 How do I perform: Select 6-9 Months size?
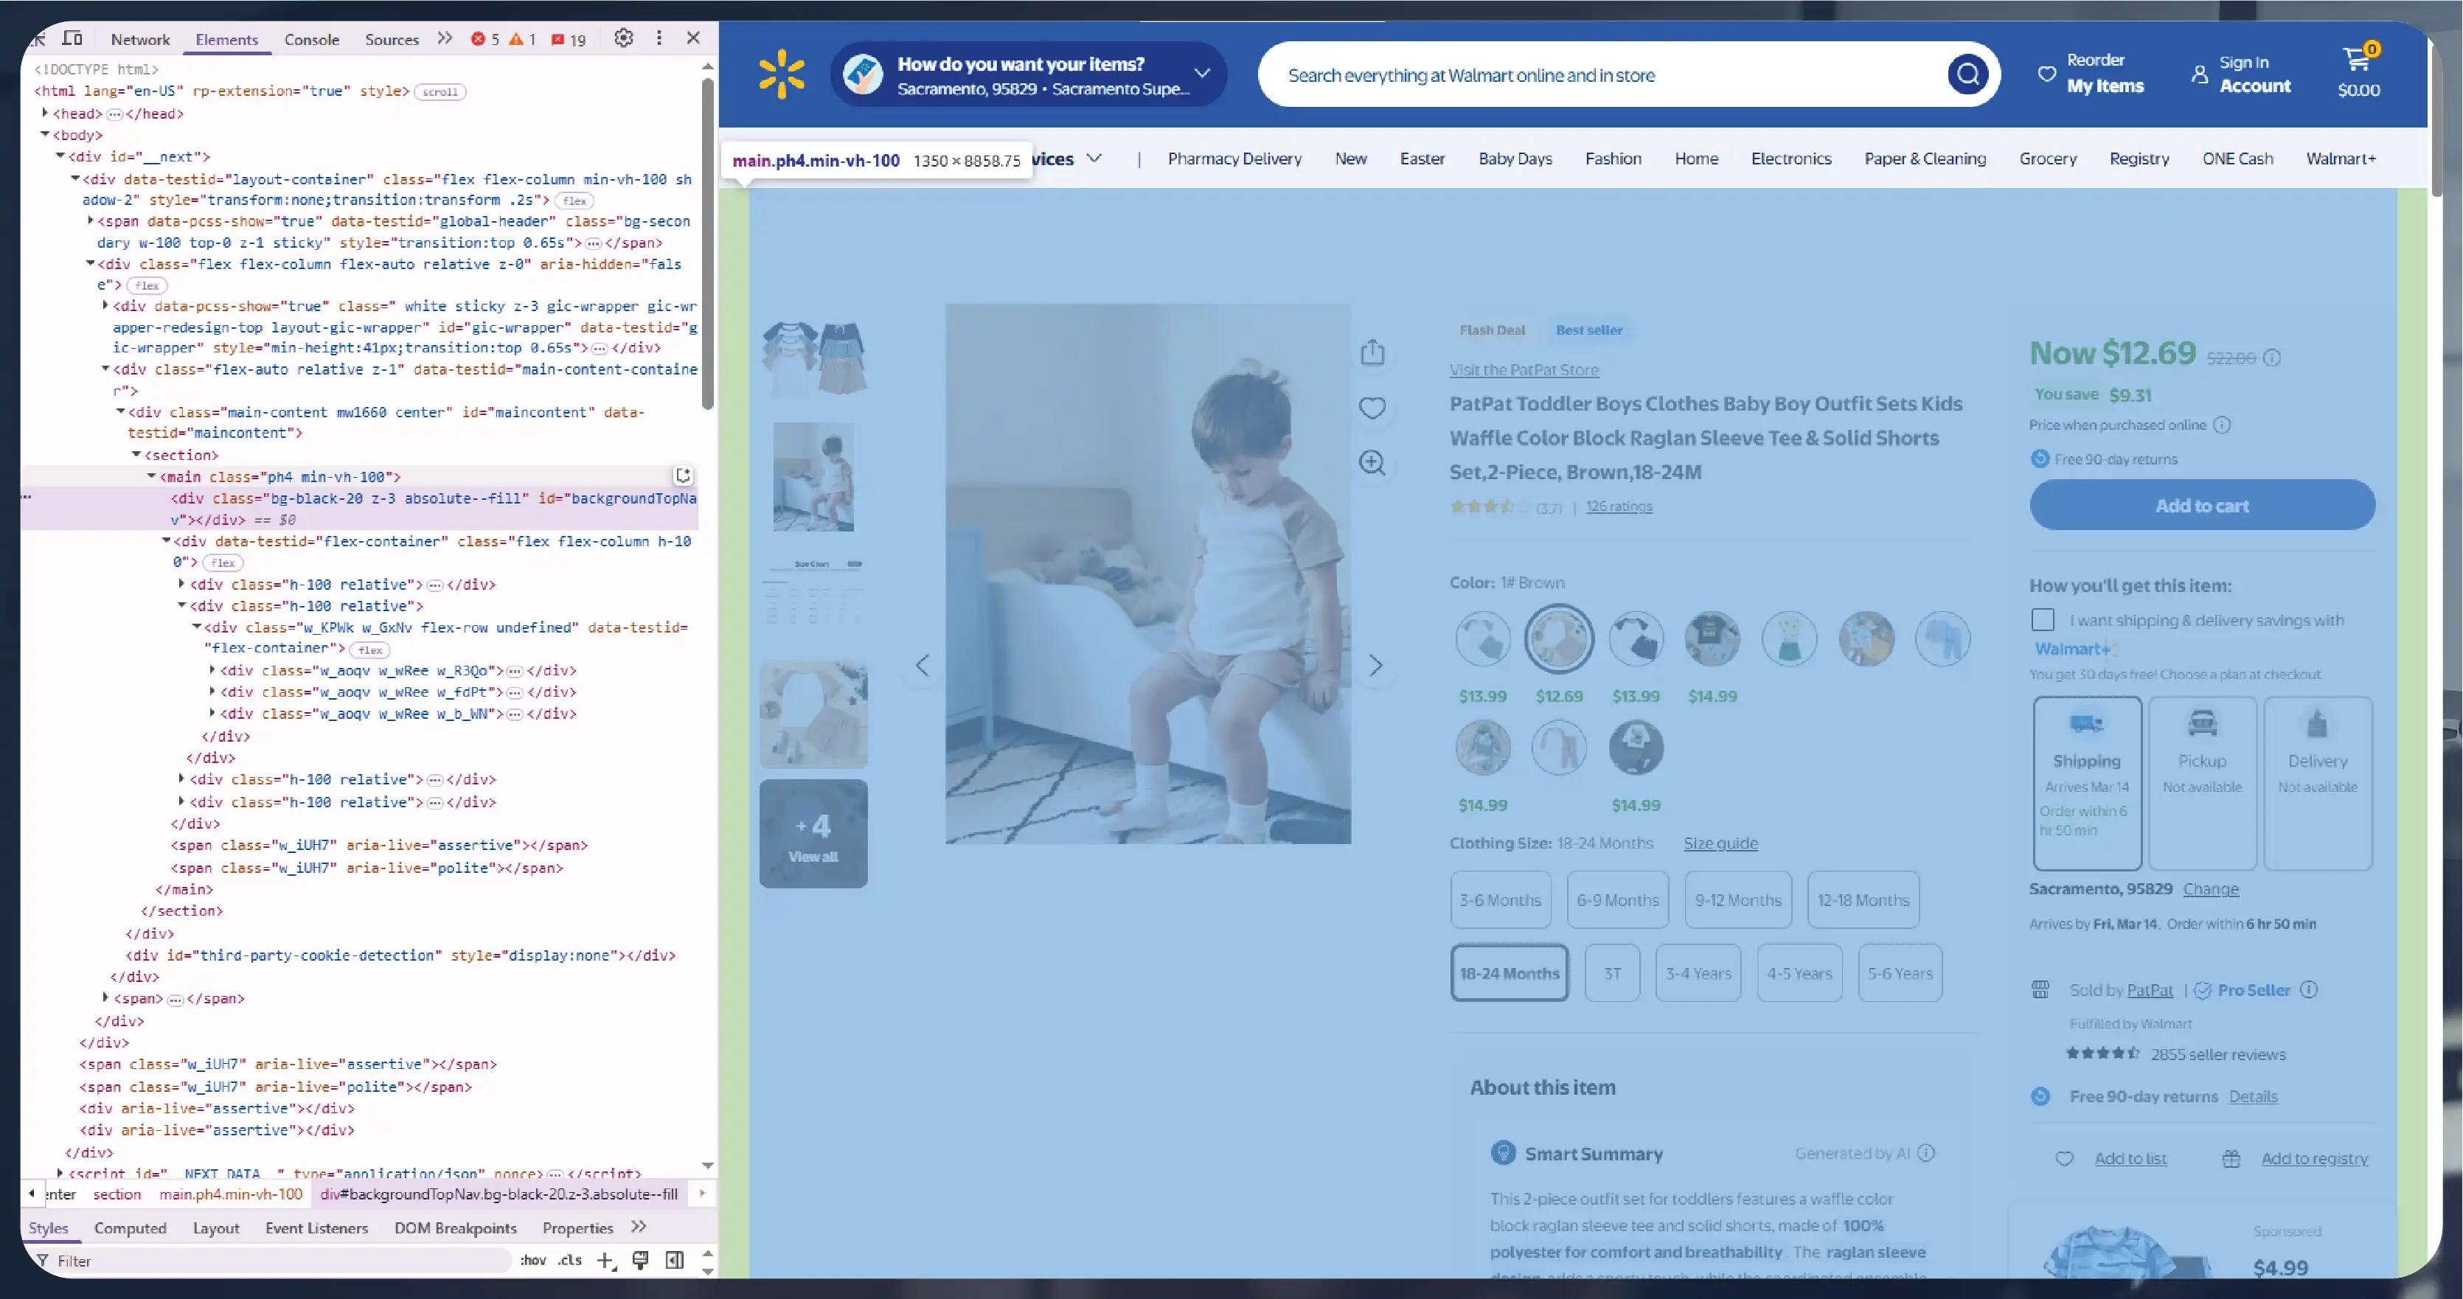(1618, 899)
